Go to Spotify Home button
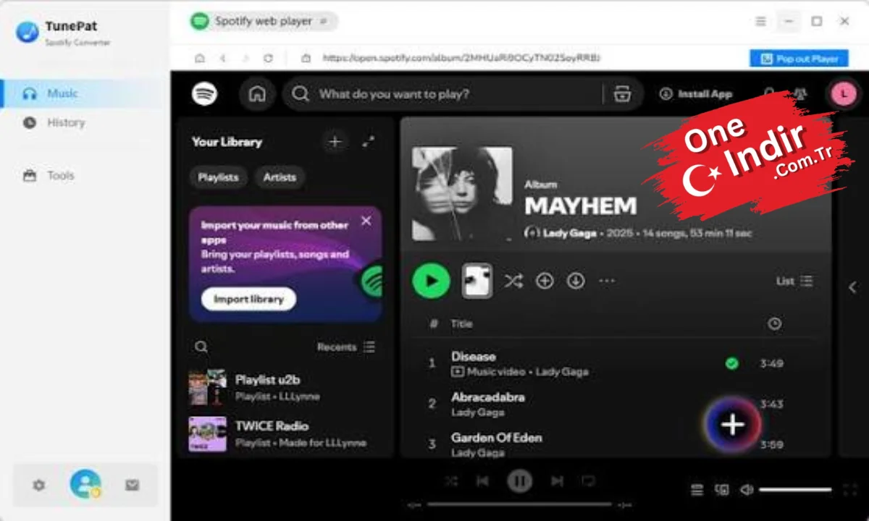The height and width of the screenshot is (521, 869). pos(257,94)
